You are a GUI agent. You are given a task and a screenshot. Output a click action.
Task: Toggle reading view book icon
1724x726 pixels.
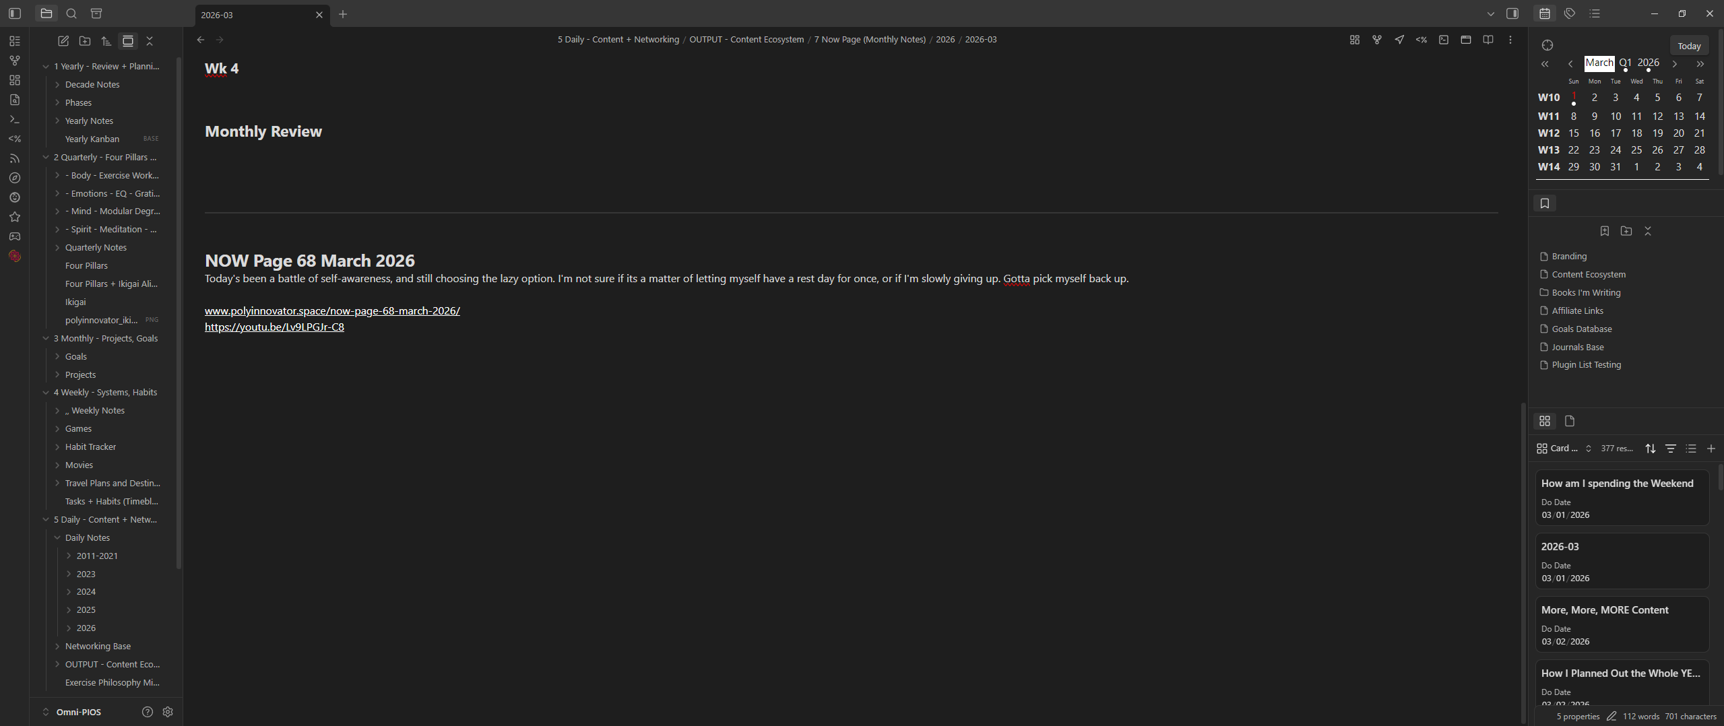tap(1488, 40)
